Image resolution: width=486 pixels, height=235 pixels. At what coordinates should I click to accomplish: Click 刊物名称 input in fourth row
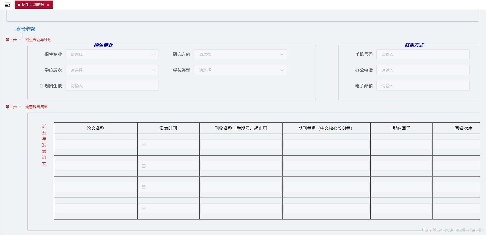coord(241,209)
